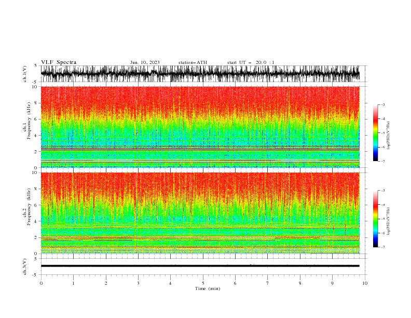The image size is (411, 318).
Task: Click the lower PSD color scale bar
Action: (375, 219)
